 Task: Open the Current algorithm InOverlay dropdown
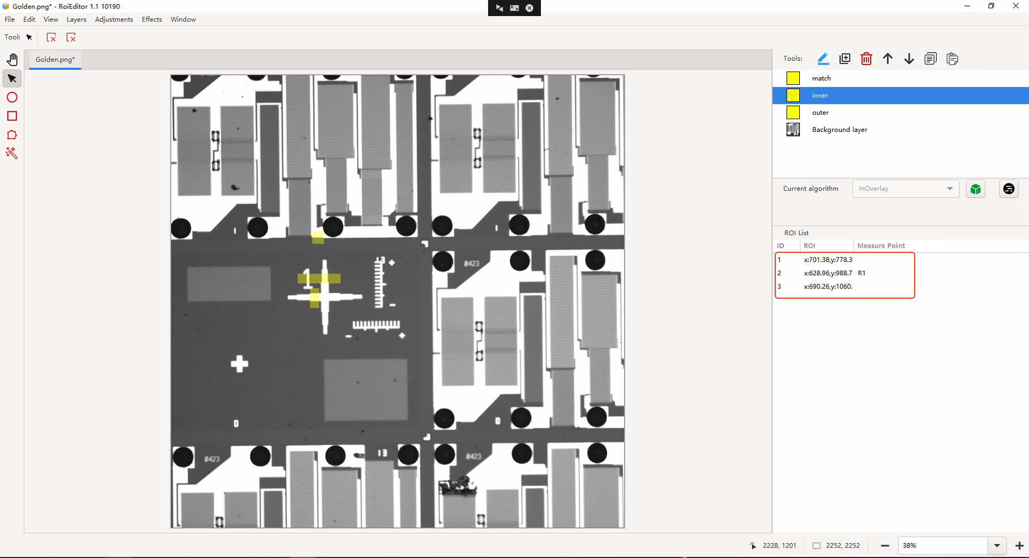[x=906, y=189]
